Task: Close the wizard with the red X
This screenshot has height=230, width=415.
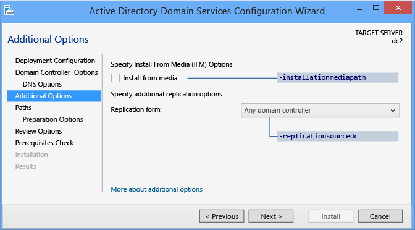Action: 398,7
